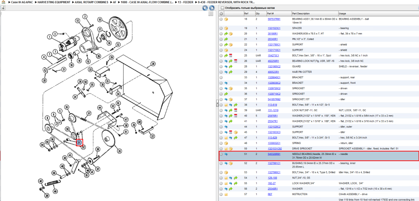
Task: Click box icon in Ref 45 support row
Action: (x=235, y=132)
